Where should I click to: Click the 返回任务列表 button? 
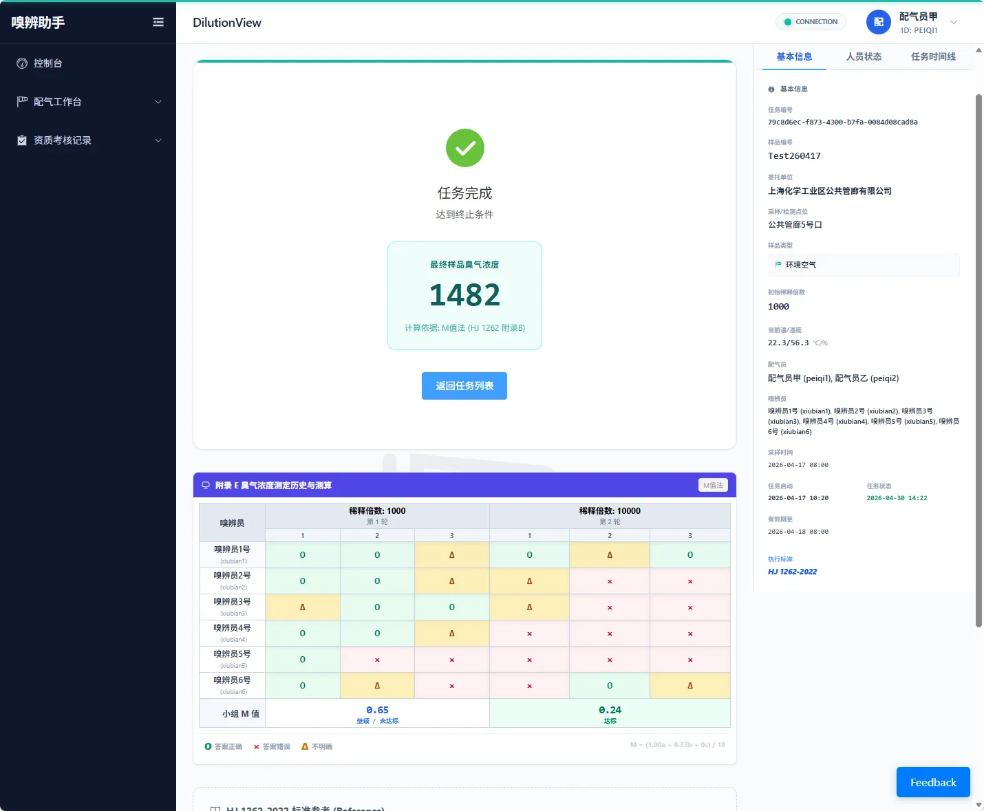[464, 386]
